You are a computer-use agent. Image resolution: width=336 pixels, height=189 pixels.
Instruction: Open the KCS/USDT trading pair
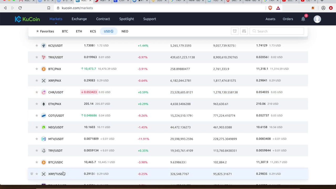pos(55,46)
